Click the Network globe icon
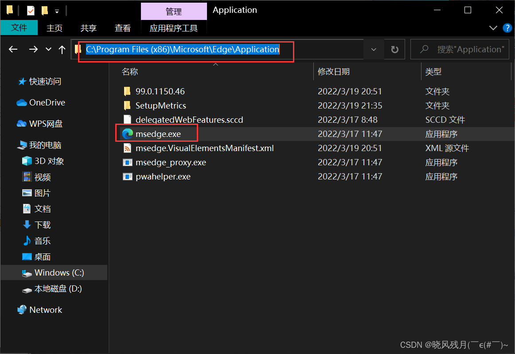Screen dimensions: 515x354 22,309
